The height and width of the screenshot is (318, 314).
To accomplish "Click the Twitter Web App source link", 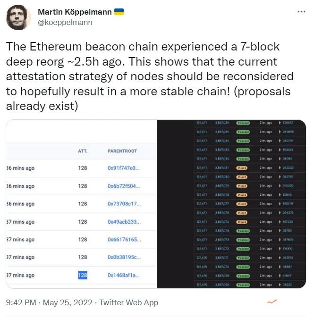I will 130,302.
